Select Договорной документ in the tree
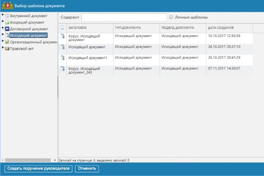The width and height of the screenshot is (264, 176). (29, 29)
